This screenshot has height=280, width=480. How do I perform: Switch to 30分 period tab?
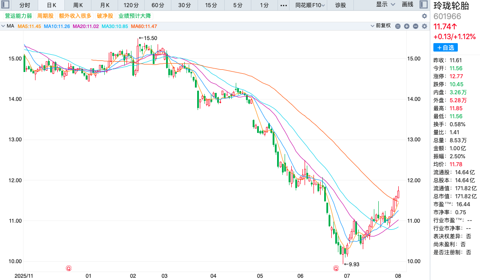pyautogui.click(x=184, y=5)
